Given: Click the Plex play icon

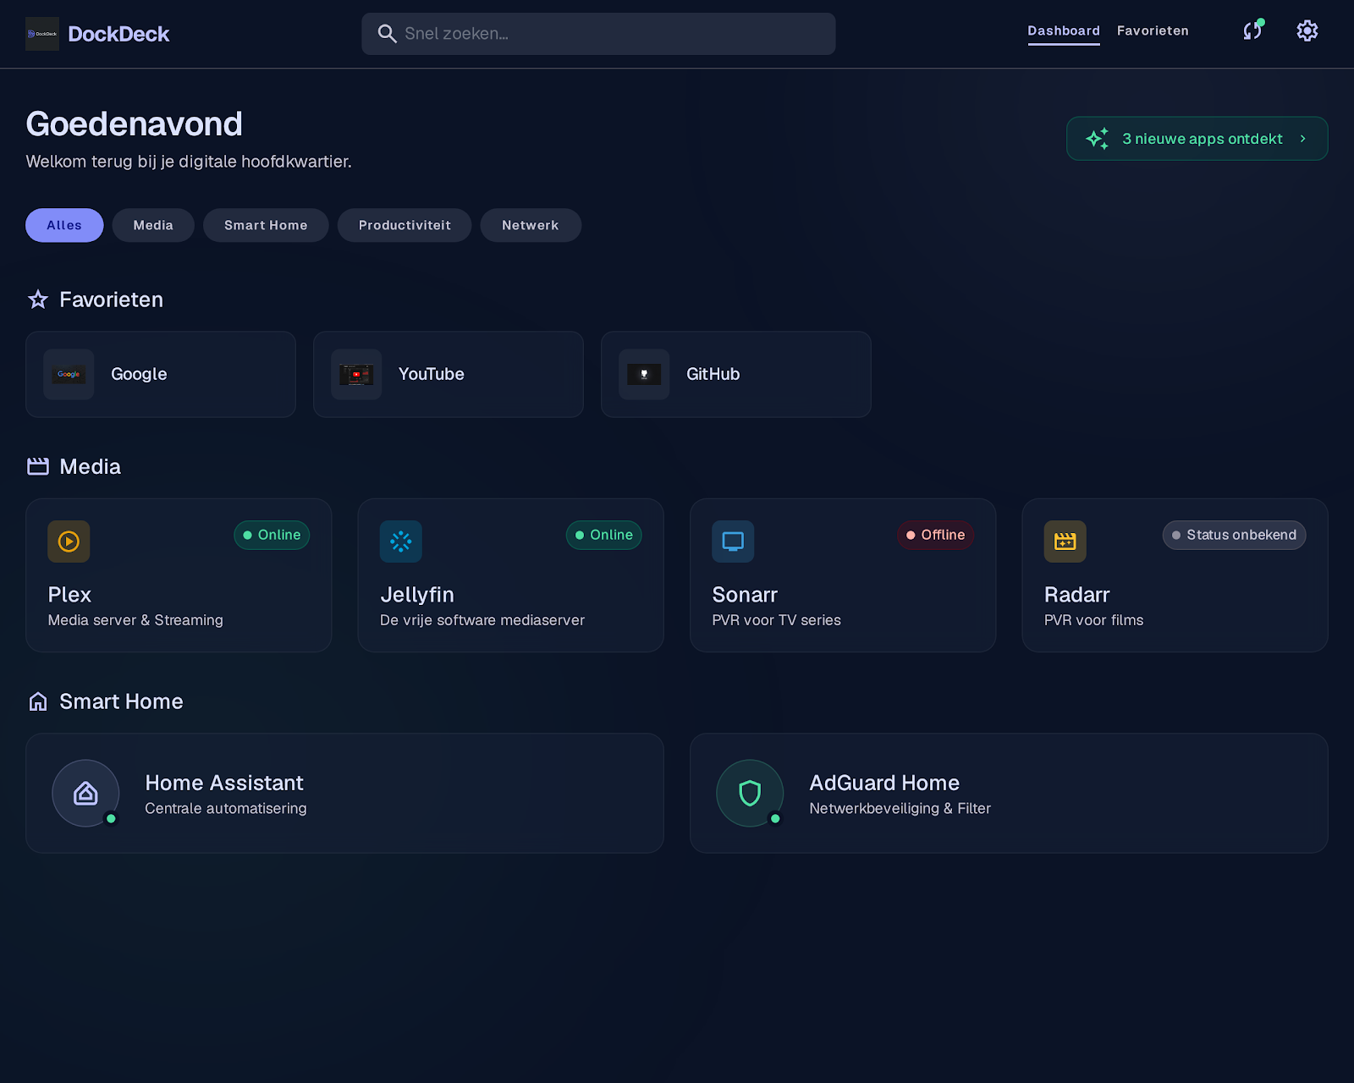Looking at the screenshot, I should tap(69, 541).
